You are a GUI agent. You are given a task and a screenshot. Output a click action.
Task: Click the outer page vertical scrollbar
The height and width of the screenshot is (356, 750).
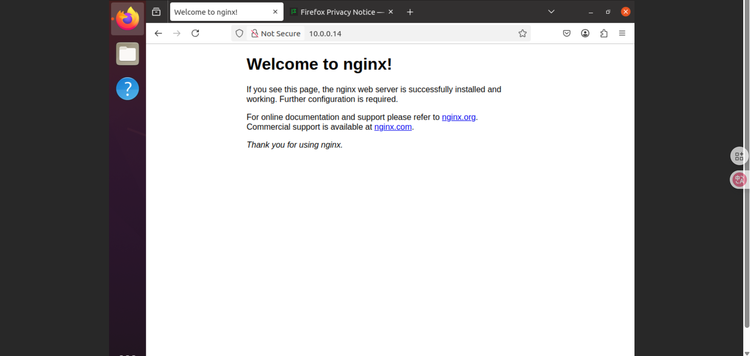tap(747, 164)
